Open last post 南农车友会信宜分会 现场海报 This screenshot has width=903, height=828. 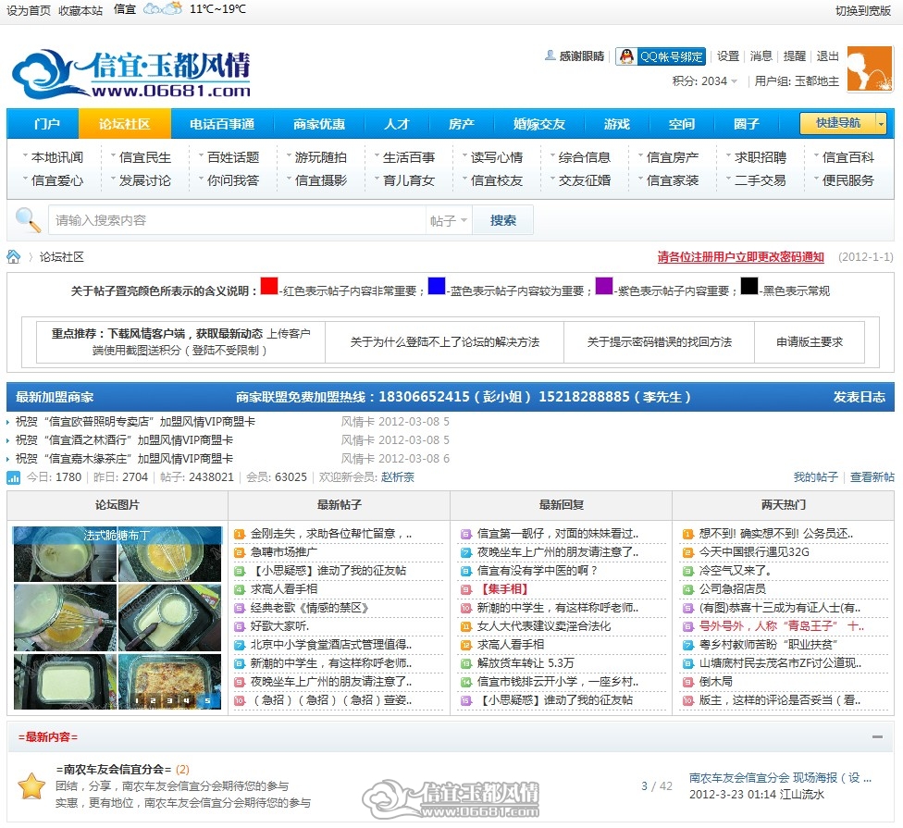(780, 778)
